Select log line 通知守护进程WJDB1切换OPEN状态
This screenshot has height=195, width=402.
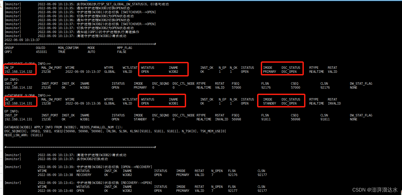[x=103, y=8]
